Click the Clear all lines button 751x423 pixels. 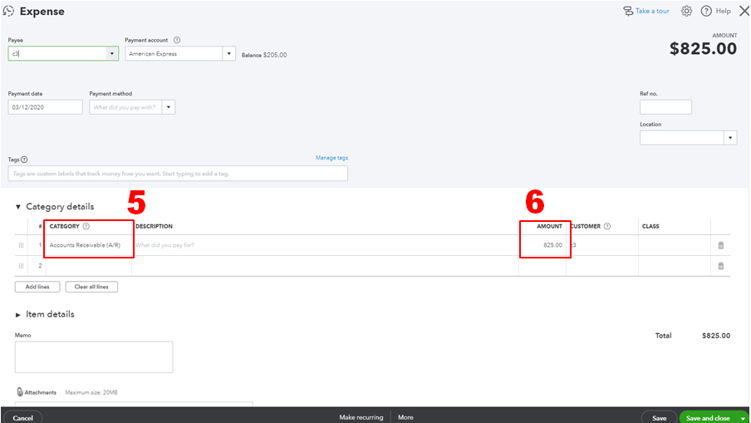tap(91, 287)
